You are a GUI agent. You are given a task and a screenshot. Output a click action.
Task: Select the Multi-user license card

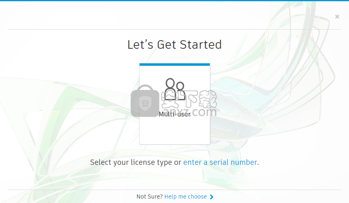click(x=175, y=104)
